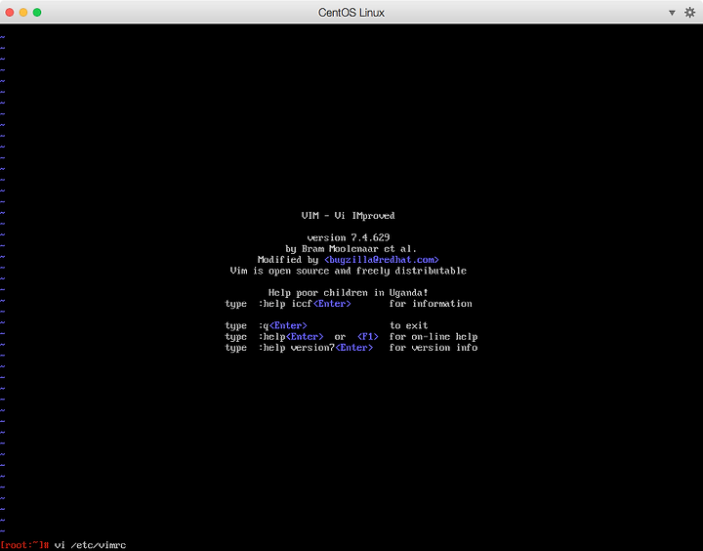Viewport: 703px width, 551px height.
Task: Minimize the window with yellow button
Action: [x=23, y=13]
